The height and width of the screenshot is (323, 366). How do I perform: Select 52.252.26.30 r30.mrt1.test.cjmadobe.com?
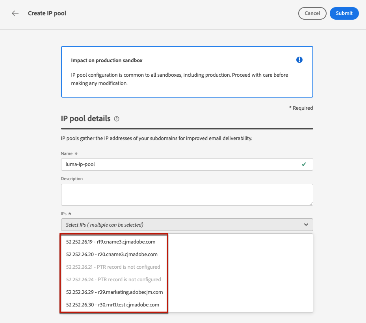pyautogui.click(x=112, y=305)
